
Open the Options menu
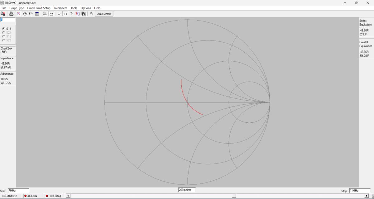pos(86,8)
